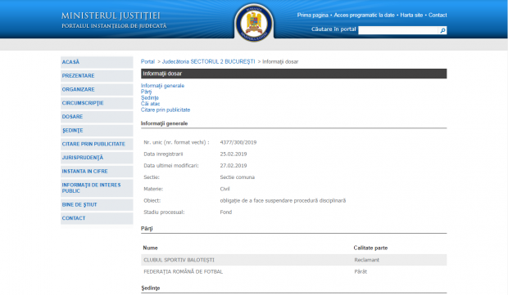Focus the Căutare în portal search field
The width and height of the screenshot is (508, 295).
(398, 30)
